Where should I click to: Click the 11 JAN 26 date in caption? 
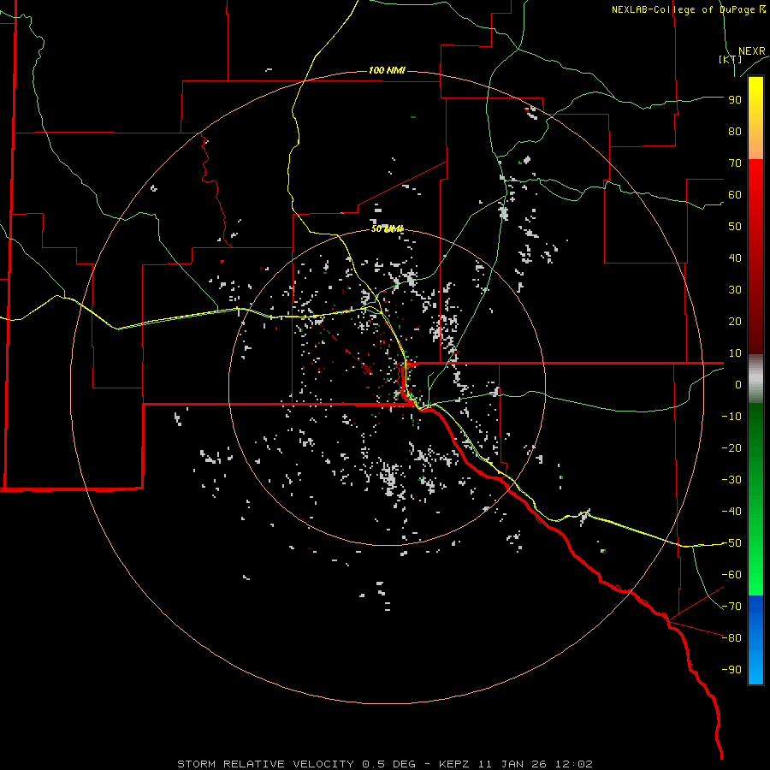pyautogui.click(x=512, y=764)
